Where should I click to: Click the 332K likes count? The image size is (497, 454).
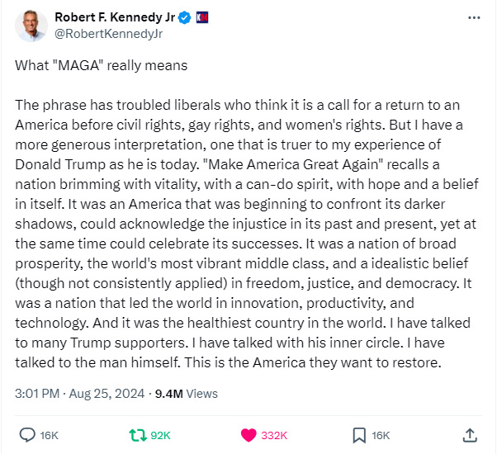pyautogui.click(x=274, y=435)
